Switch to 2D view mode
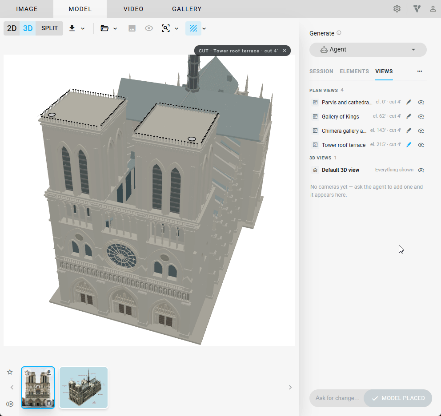 click(12, 28)
